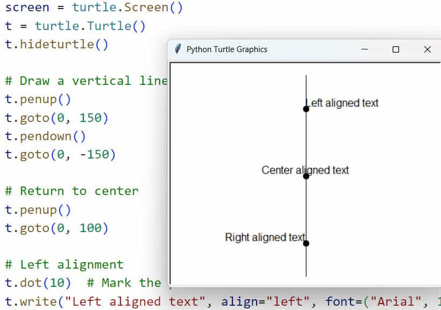441x310 pixels.
Task: Click the '# Return to center' comment
Action: [72, 191]
